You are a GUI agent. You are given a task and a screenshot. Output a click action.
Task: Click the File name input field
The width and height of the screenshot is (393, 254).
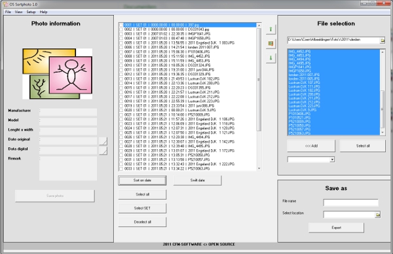click(350, 203)
